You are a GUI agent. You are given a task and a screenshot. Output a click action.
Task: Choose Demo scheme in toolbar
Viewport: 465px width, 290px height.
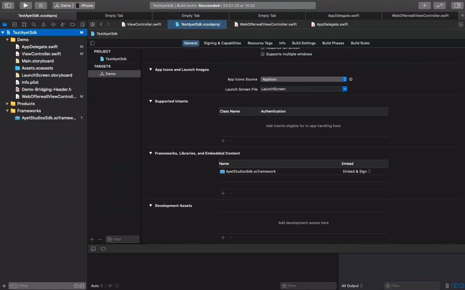tap(63, 5)
